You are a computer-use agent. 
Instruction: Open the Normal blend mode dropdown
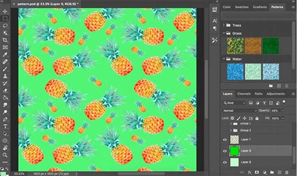[239, 110]
